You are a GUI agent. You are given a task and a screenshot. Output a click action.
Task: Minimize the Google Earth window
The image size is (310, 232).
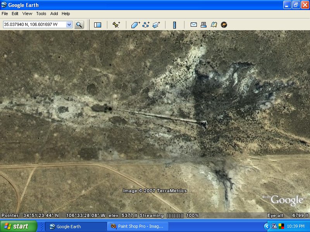point(287,5)
